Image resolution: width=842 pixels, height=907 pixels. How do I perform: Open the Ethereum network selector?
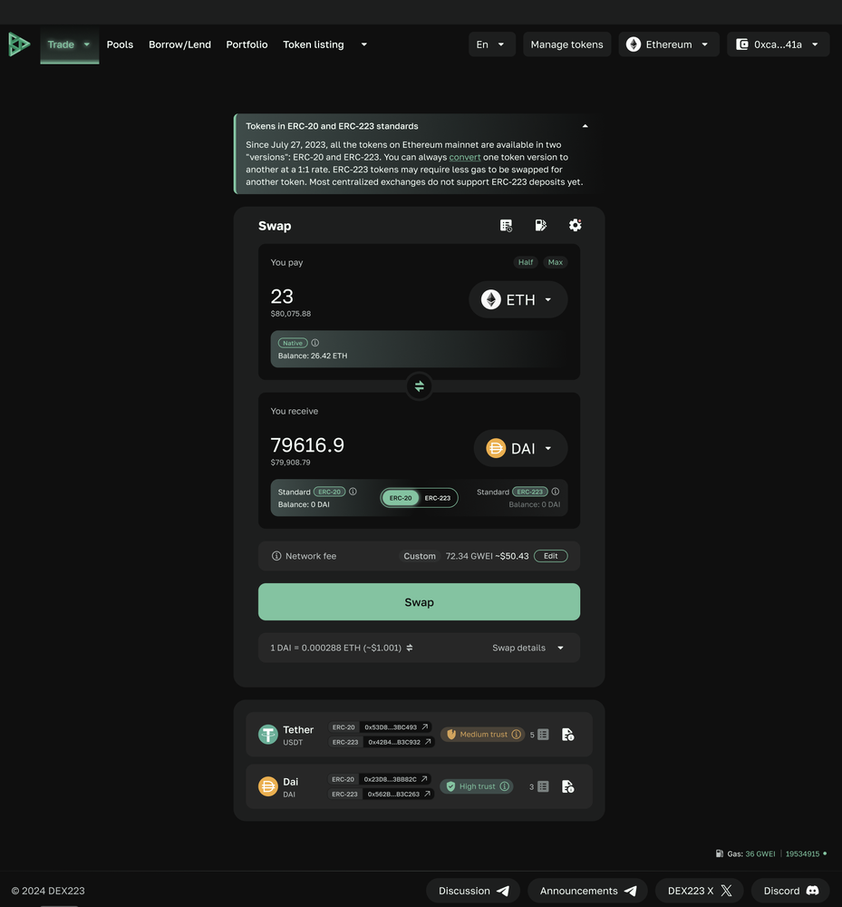click(669, 44)
